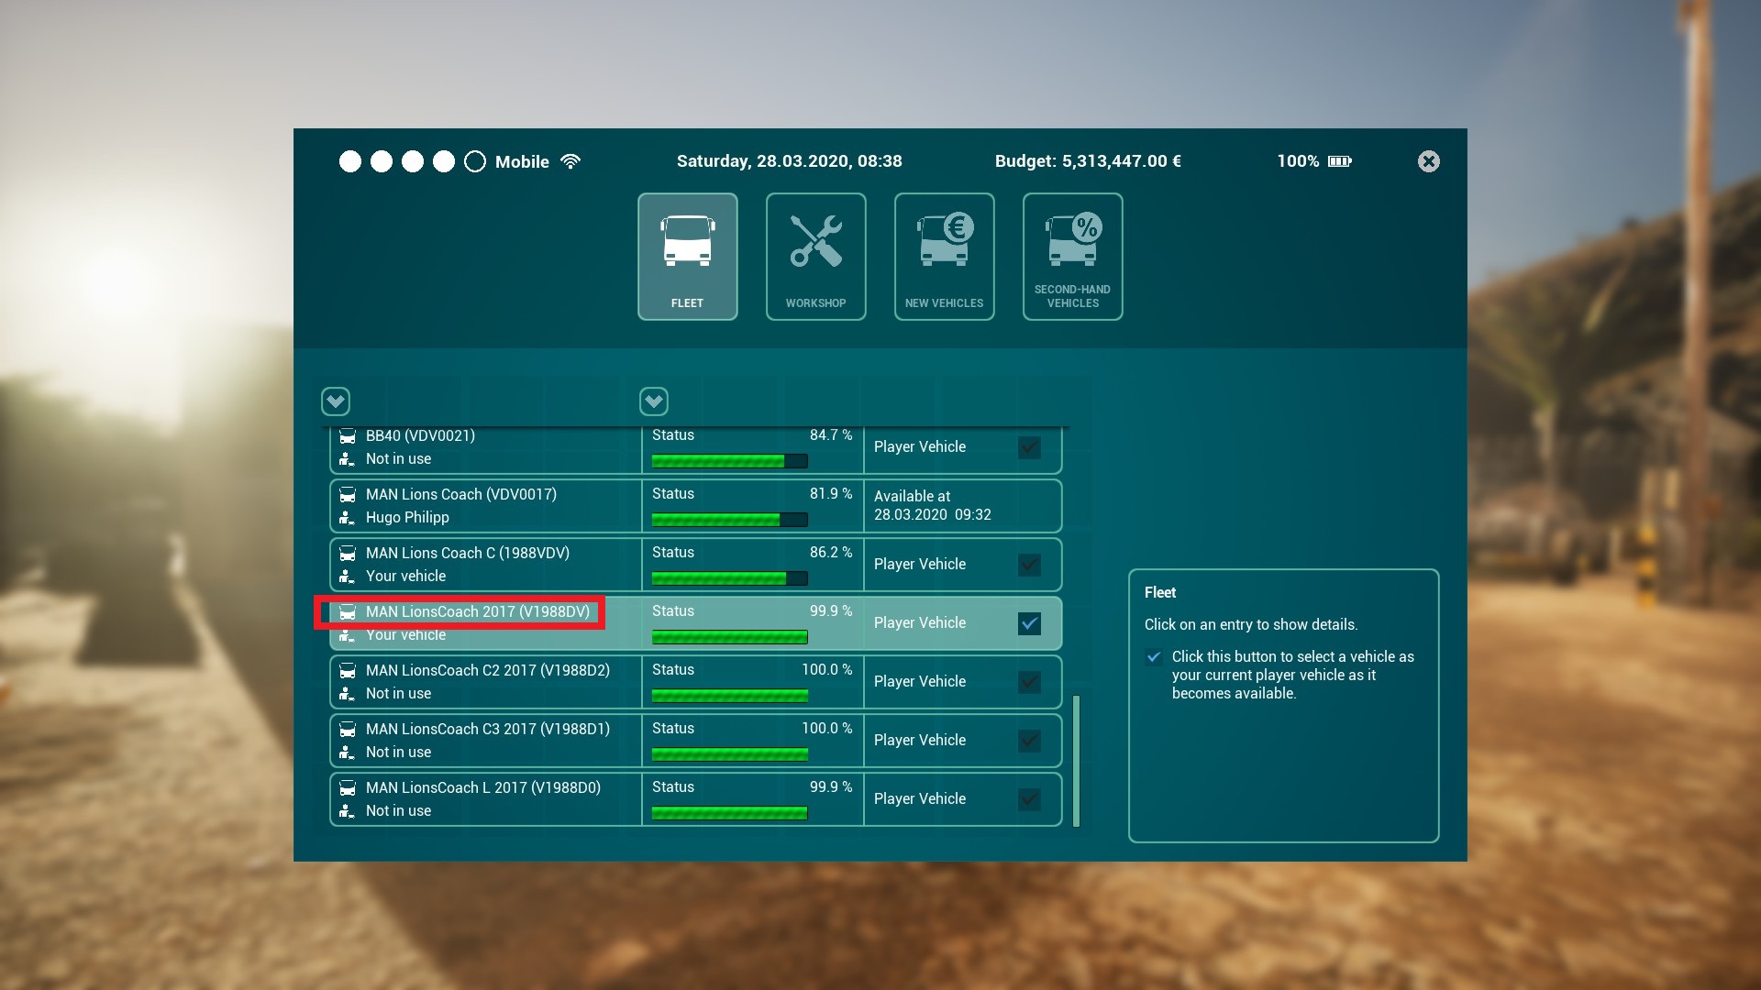The width and height of the screenshot is (1761, 990).
Task: Click driver icon on MAN Lions Coach C row
Action: pos(347,577)
